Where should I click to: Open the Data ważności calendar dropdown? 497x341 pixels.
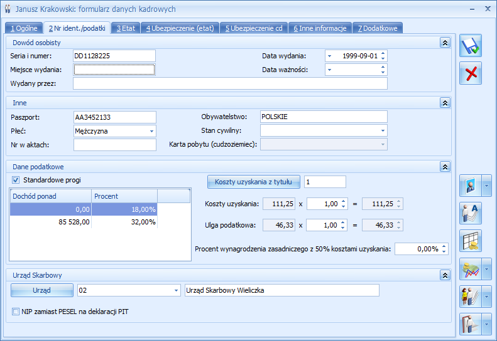330,70
